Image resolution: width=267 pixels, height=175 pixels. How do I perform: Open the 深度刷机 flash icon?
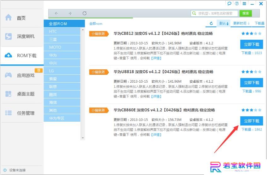[8, 36]
